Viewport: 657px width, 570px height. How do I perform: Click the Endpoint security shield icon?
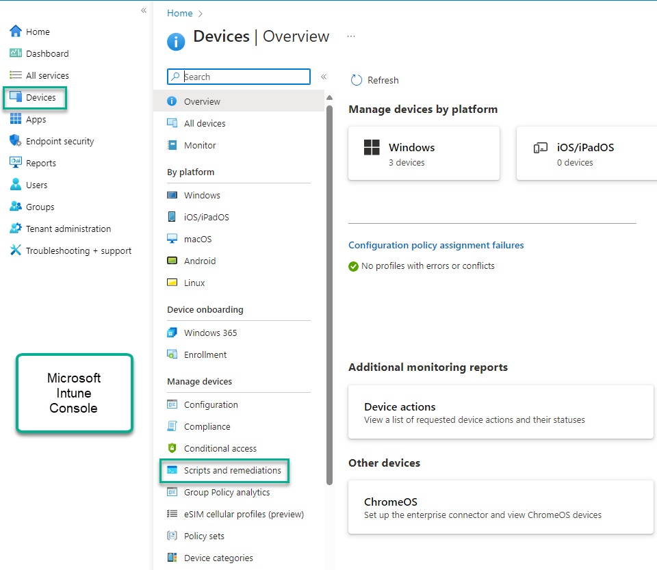(16, 141)
